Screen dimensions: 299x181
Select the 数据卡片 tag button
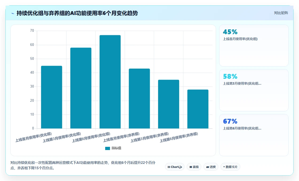point(230,167)
